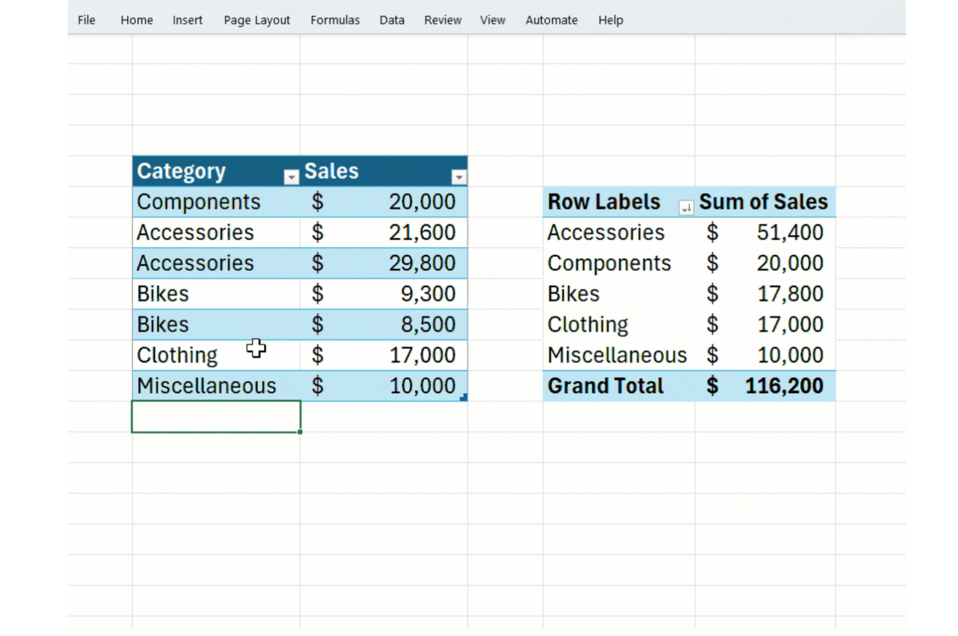Screen dimensions: 958x636
Task: Switch to the Data ribbon tab
Action: pyautogui.click(x=392, y=20)
